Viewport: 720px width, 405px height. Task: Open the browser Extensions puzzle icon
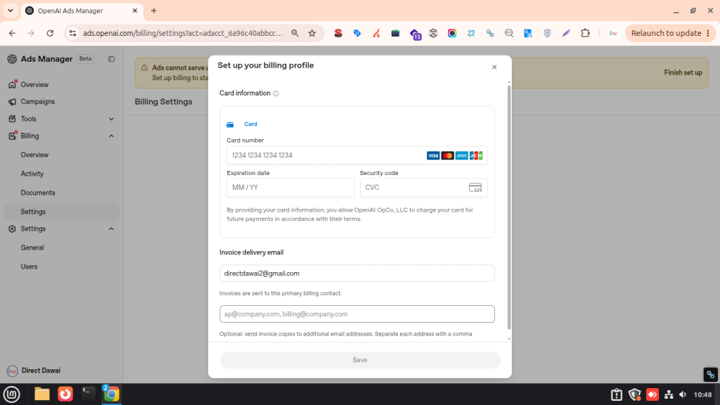click(x=585, y=33)
